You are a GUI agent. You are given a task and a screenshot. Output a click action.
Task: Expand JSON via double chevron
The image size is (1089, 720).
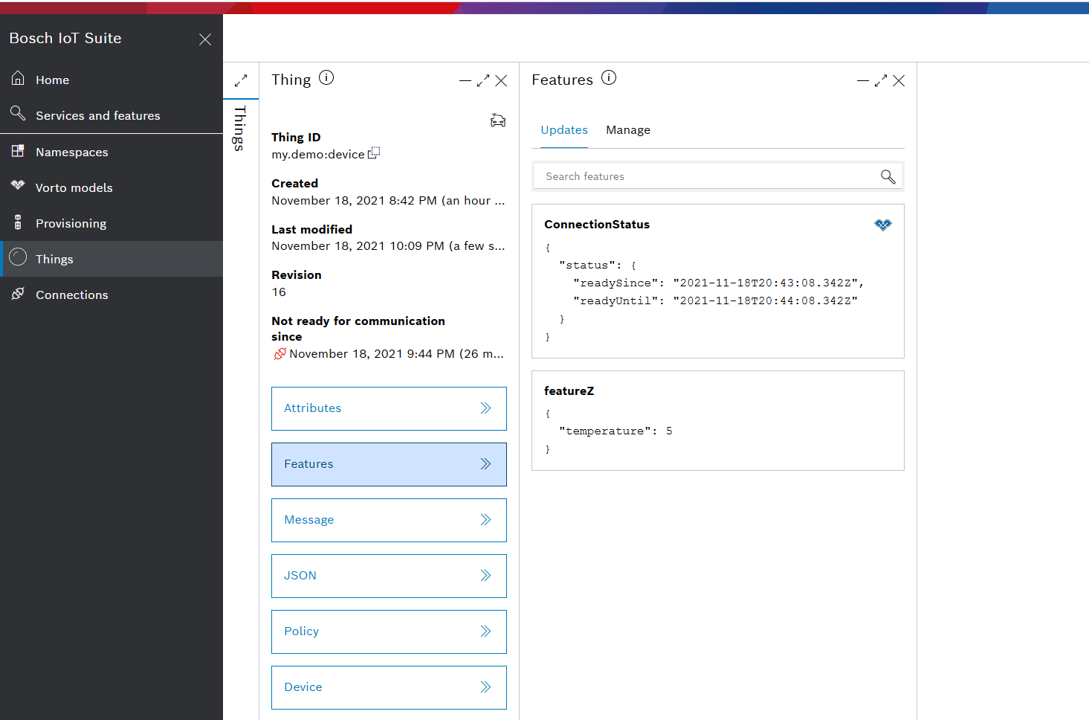tap(485, 575)
